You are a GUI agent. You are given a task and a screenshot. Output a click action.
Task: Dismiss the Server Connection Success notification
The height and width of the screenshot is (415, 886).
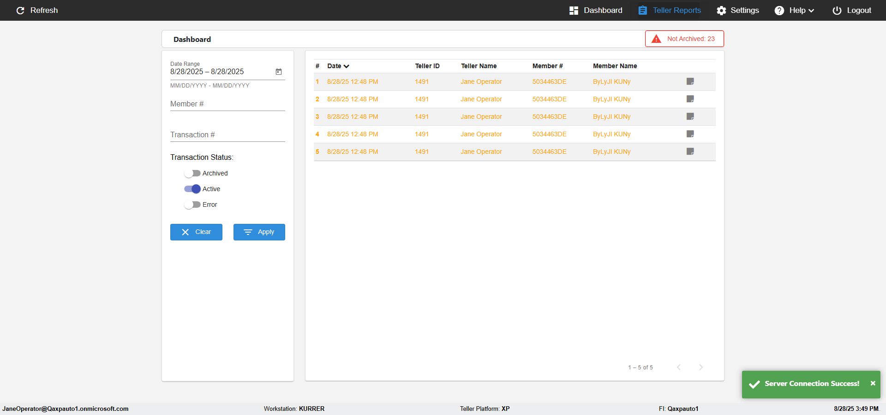[873, 384]
